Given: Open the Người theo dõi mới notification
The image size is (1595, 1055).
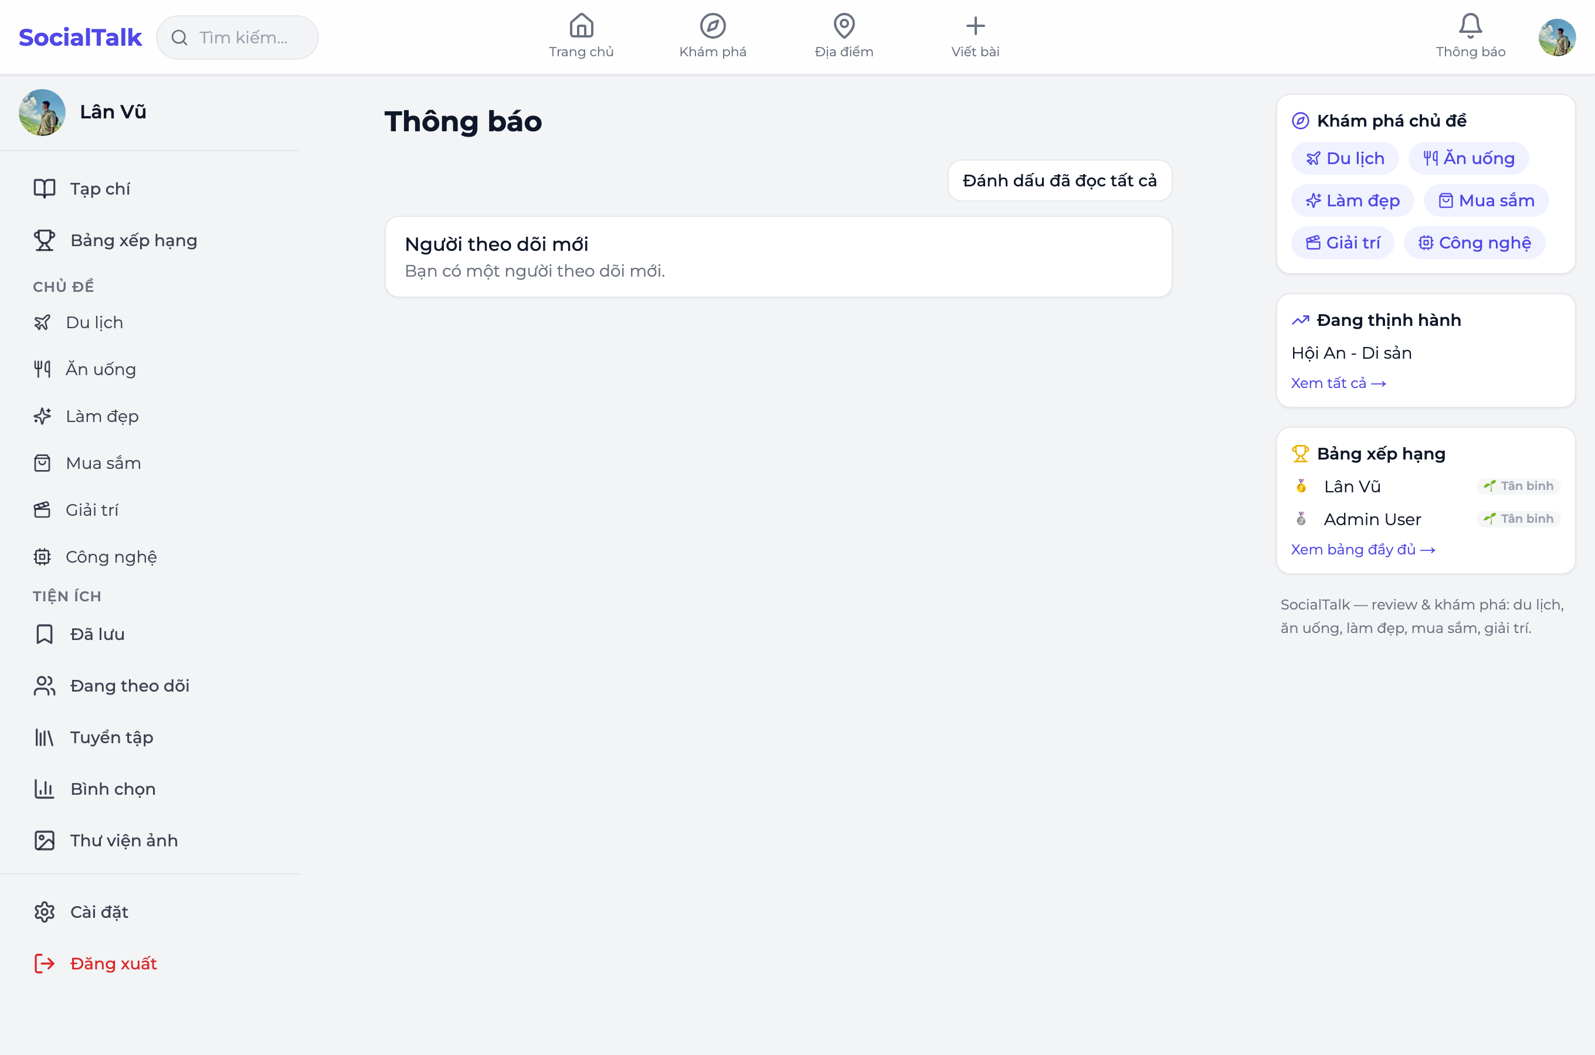Looking at the screenshot, I should (x=778, y=256).
